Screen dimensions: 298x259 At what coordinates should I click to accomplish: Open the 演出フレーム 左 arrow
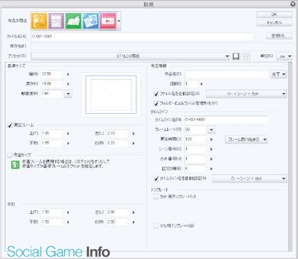[x=134, y=133]
